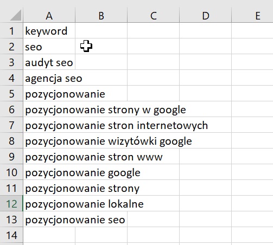Click the 'keyword' header cell
The width and height of the screenshot is (273, 245).
(x=49, y=30)
